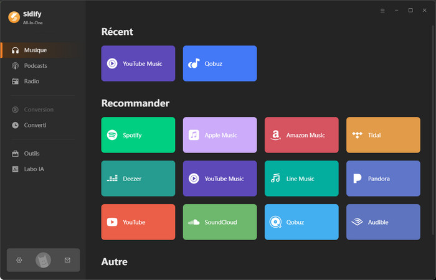Viewport: 436px width, 280px height.
Task: Select the Tidal service tile
Action: [x=383, y=135]
